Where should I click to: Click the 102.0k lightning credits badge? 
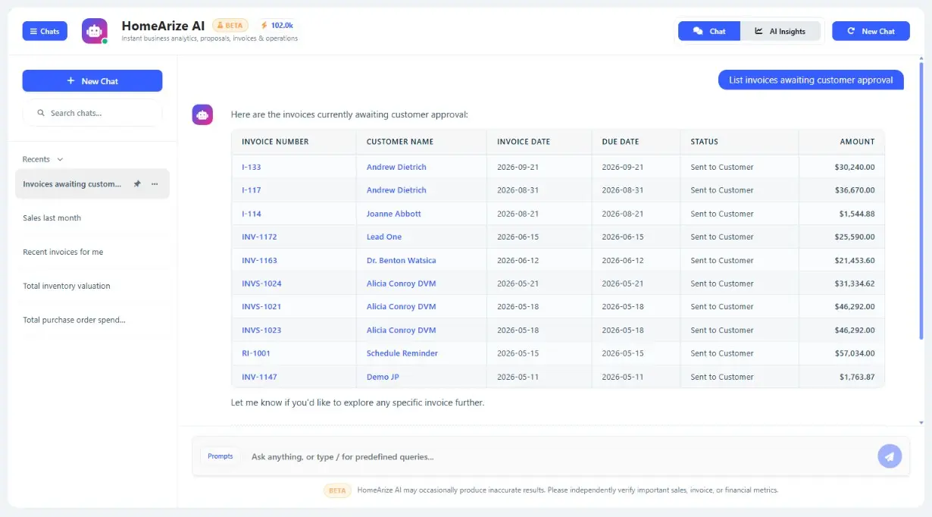pos(277,25)
